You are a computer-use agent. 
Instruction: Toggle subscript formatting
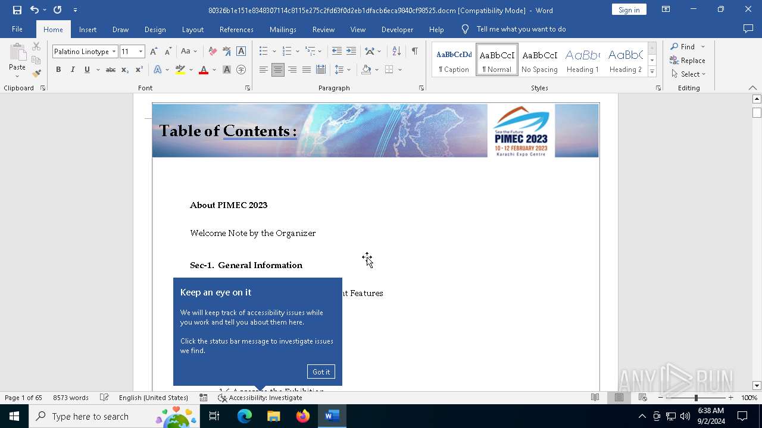[x=125, y=70]
